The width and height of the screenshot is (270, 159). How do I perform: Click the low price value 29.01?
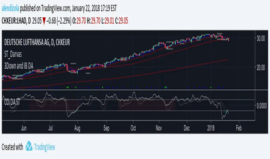(109, 21)
